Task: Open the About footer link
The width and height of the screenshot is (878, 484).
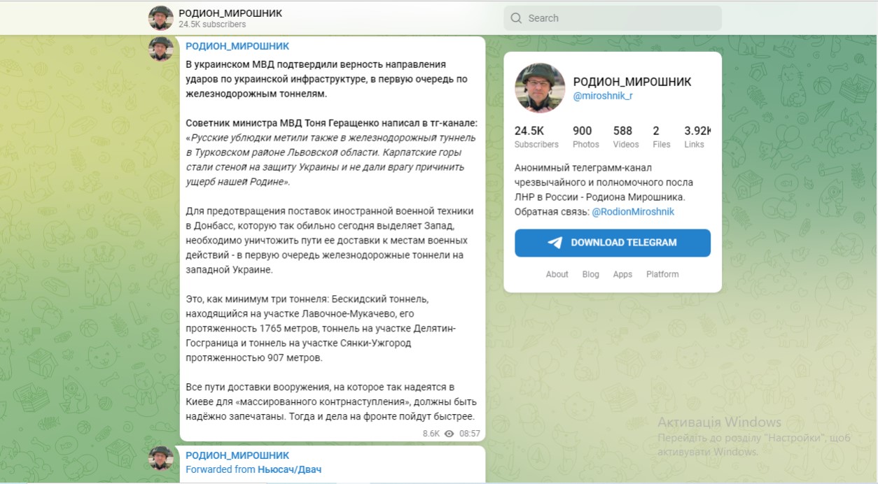Action: (557, 274)
